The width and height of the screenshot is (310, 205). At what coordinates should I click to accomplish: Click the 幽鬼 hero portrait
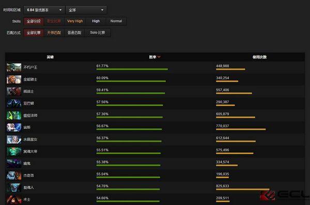[x=14, y=164]
